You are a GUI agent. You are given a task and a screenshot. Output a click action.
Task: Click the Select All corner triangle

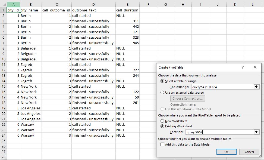(3, 5)
